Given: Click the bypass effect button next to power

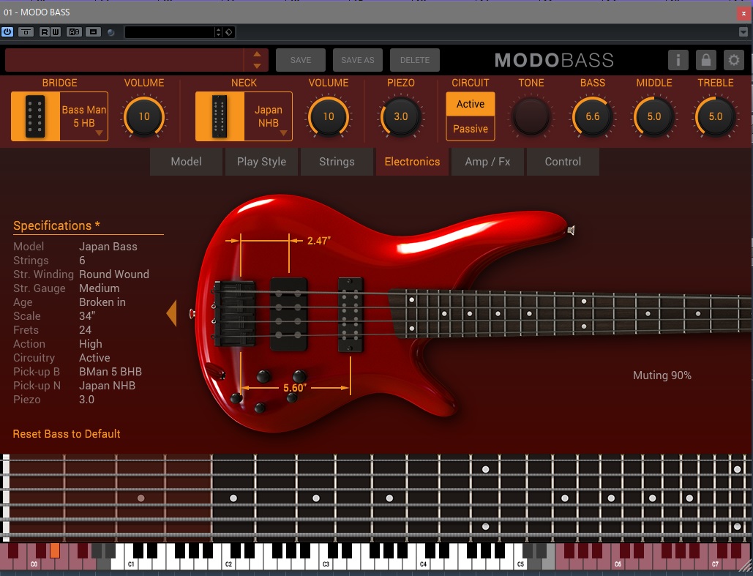Looking at the screenshot, I should click(26, 32).
